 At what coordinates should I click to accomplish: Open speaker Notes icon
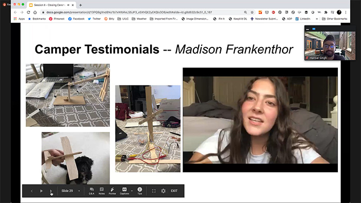(x=102, y=191)
